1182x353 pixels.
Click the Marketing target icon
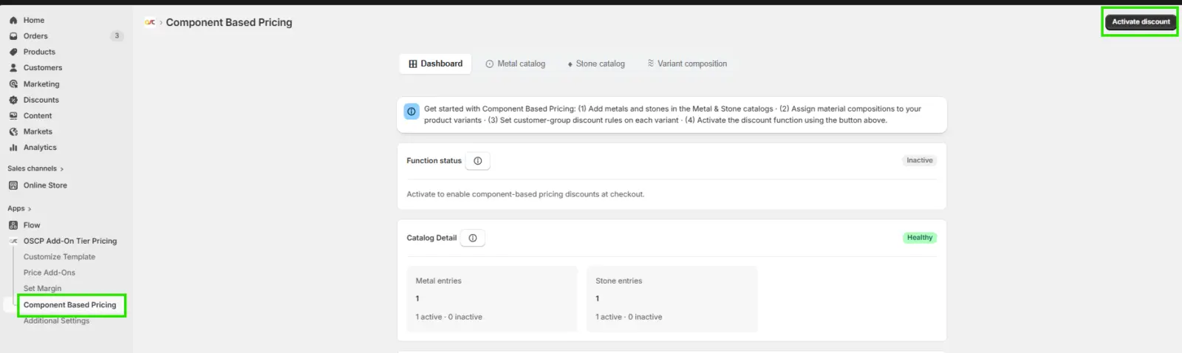coord(13,84)
